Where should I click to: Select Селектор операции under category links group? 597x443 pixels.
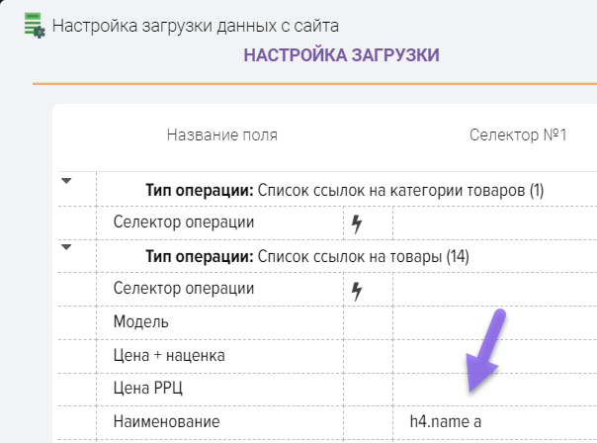coord(219,222)
